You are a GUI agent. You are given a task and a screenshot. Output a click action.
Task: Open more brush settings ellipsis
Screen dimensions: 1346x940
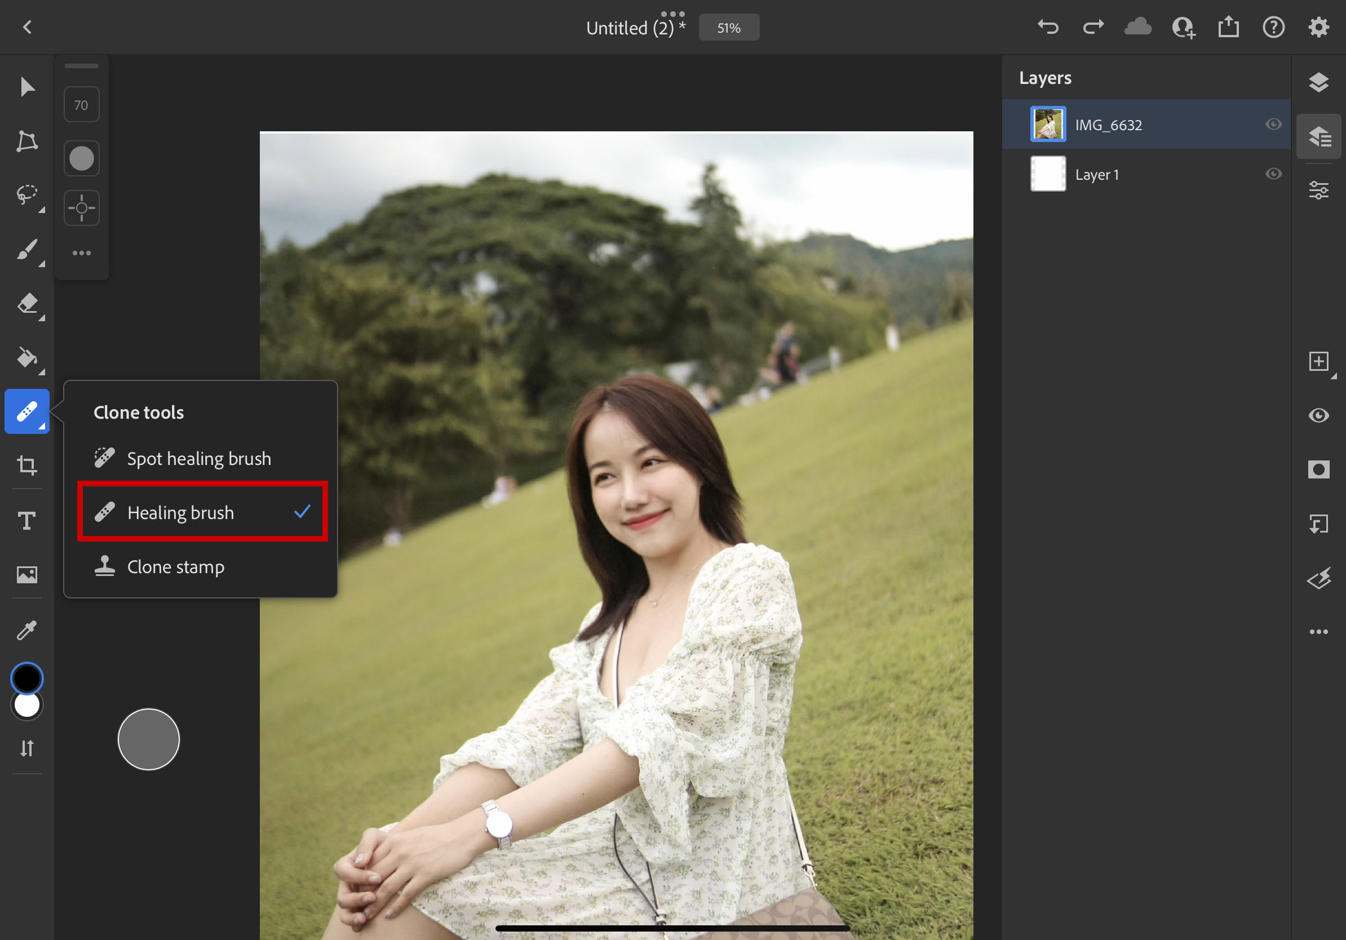pyautogui.click(x=82, y=253)
